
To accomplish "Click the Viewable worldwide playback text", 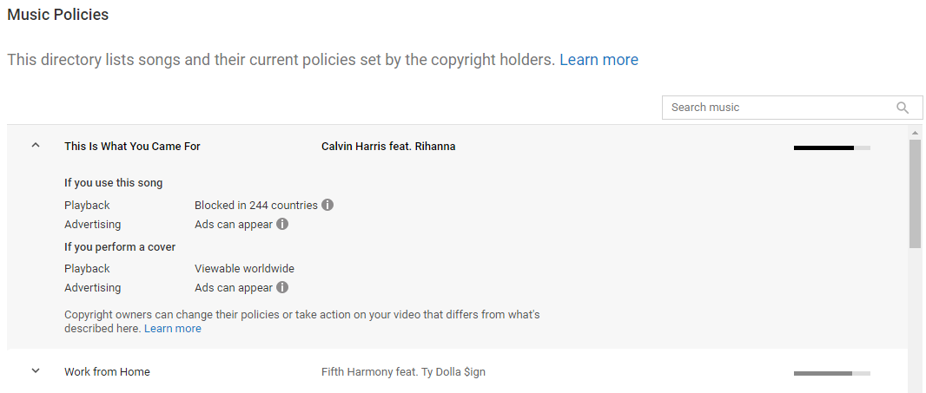I will coord(244,268).
